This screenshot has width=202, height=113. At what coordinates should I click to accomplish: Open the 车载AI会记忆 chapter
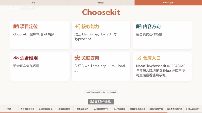point(83,109)
